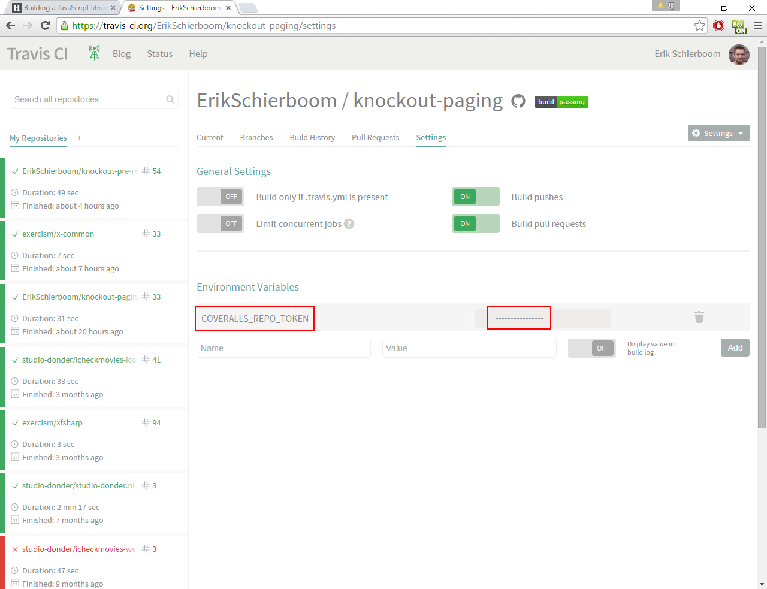
Task: Open the broadcast tower icon
Action: [x=94, y=53]
